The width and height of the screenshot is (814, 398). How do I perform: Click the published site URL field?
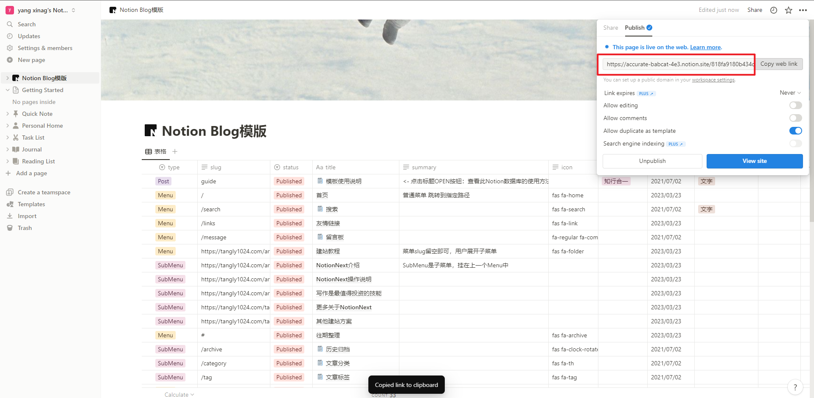pos(678,64)
